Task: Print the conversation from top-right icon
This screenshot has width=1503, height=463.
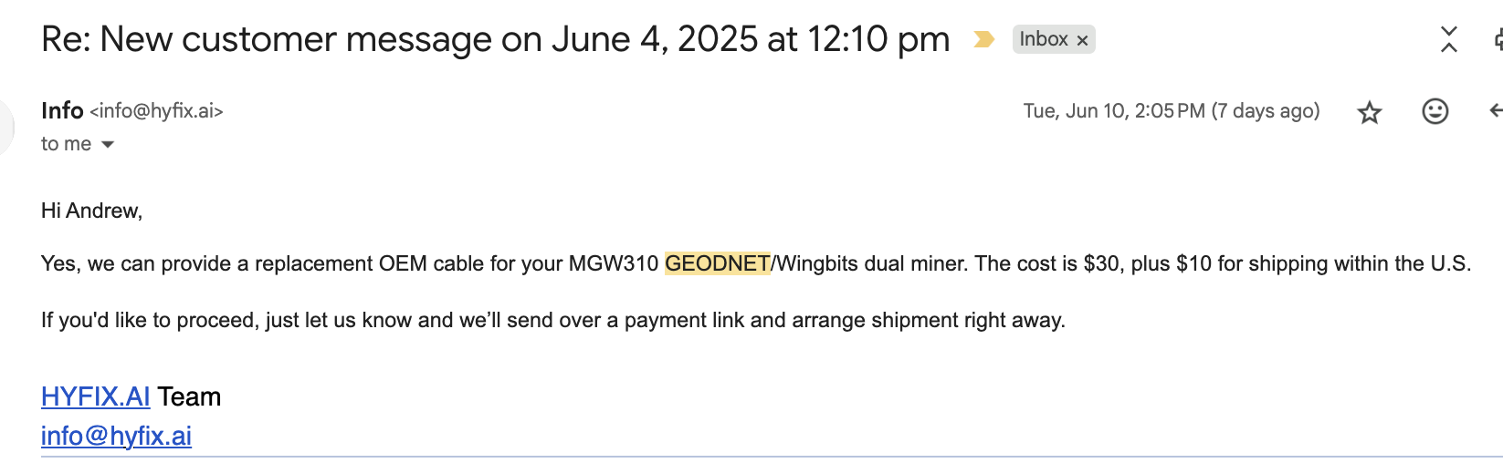Action: (x=1498, y=39)
